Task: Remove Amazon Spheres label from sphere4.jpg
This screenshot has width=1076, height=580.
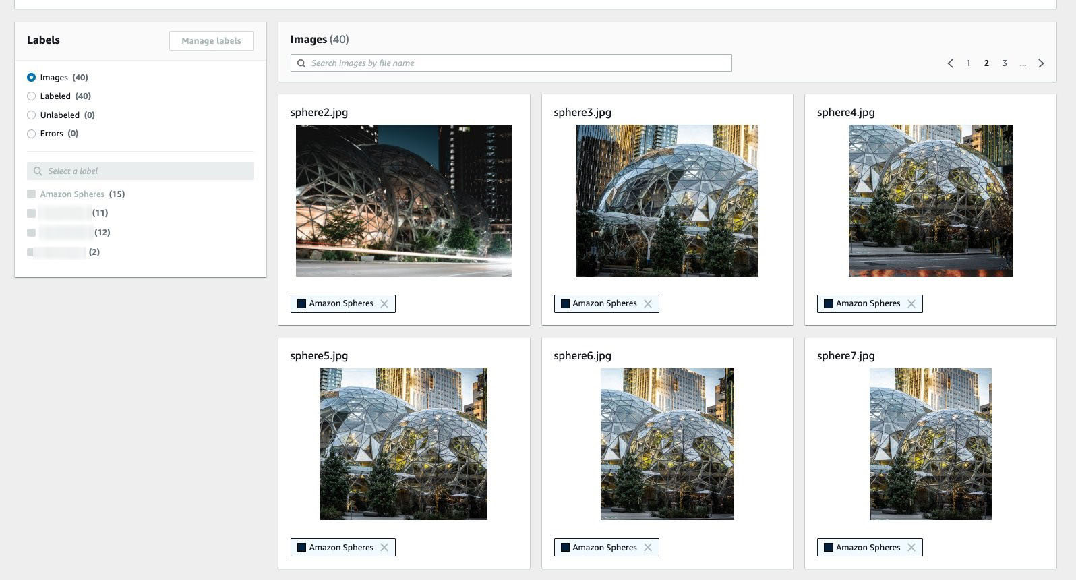Action: pyautogui.click(x=911, y=303)
